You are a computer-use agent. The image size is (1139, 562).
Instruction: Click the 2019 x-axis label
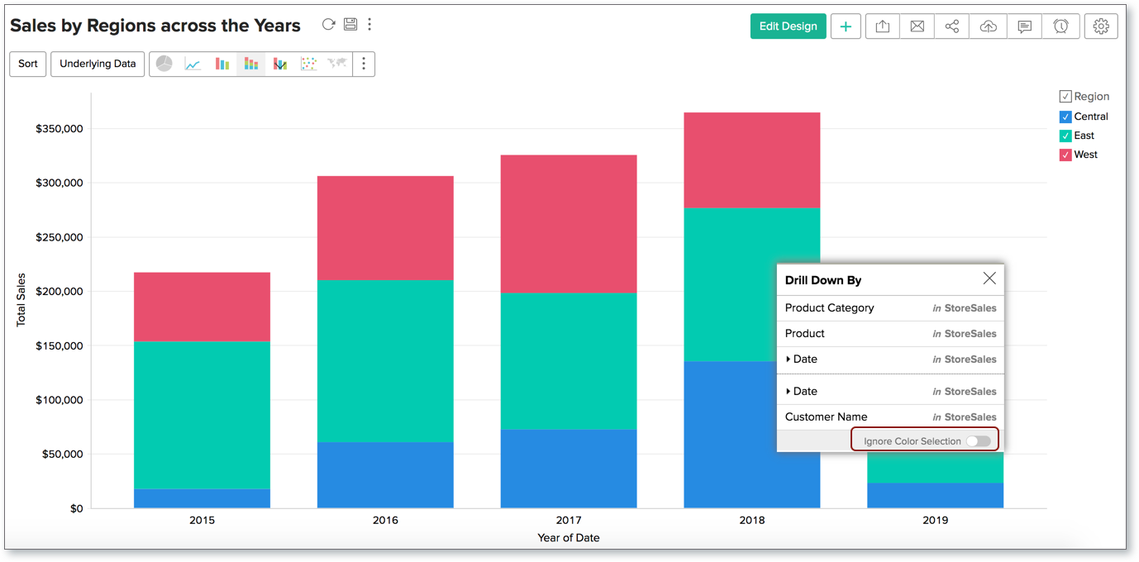click(936, 521)
